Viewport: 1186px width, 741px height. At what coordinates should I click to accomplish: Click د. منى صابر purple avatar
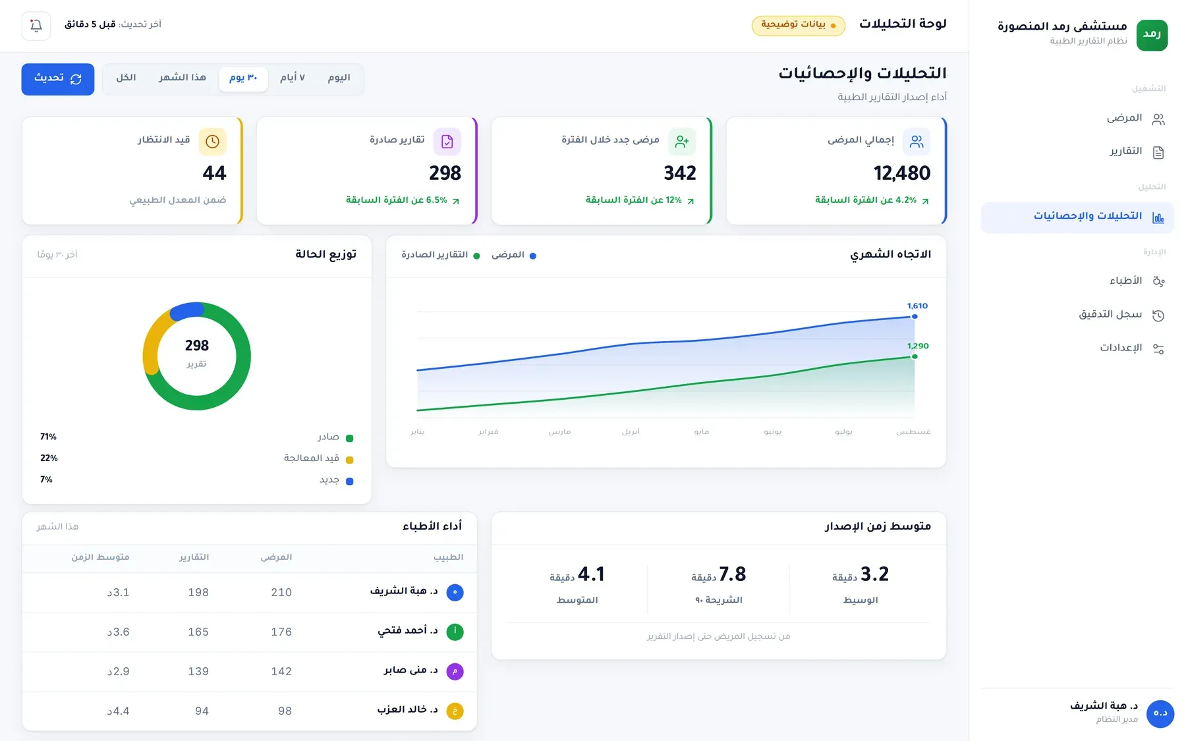coord(455,671)
